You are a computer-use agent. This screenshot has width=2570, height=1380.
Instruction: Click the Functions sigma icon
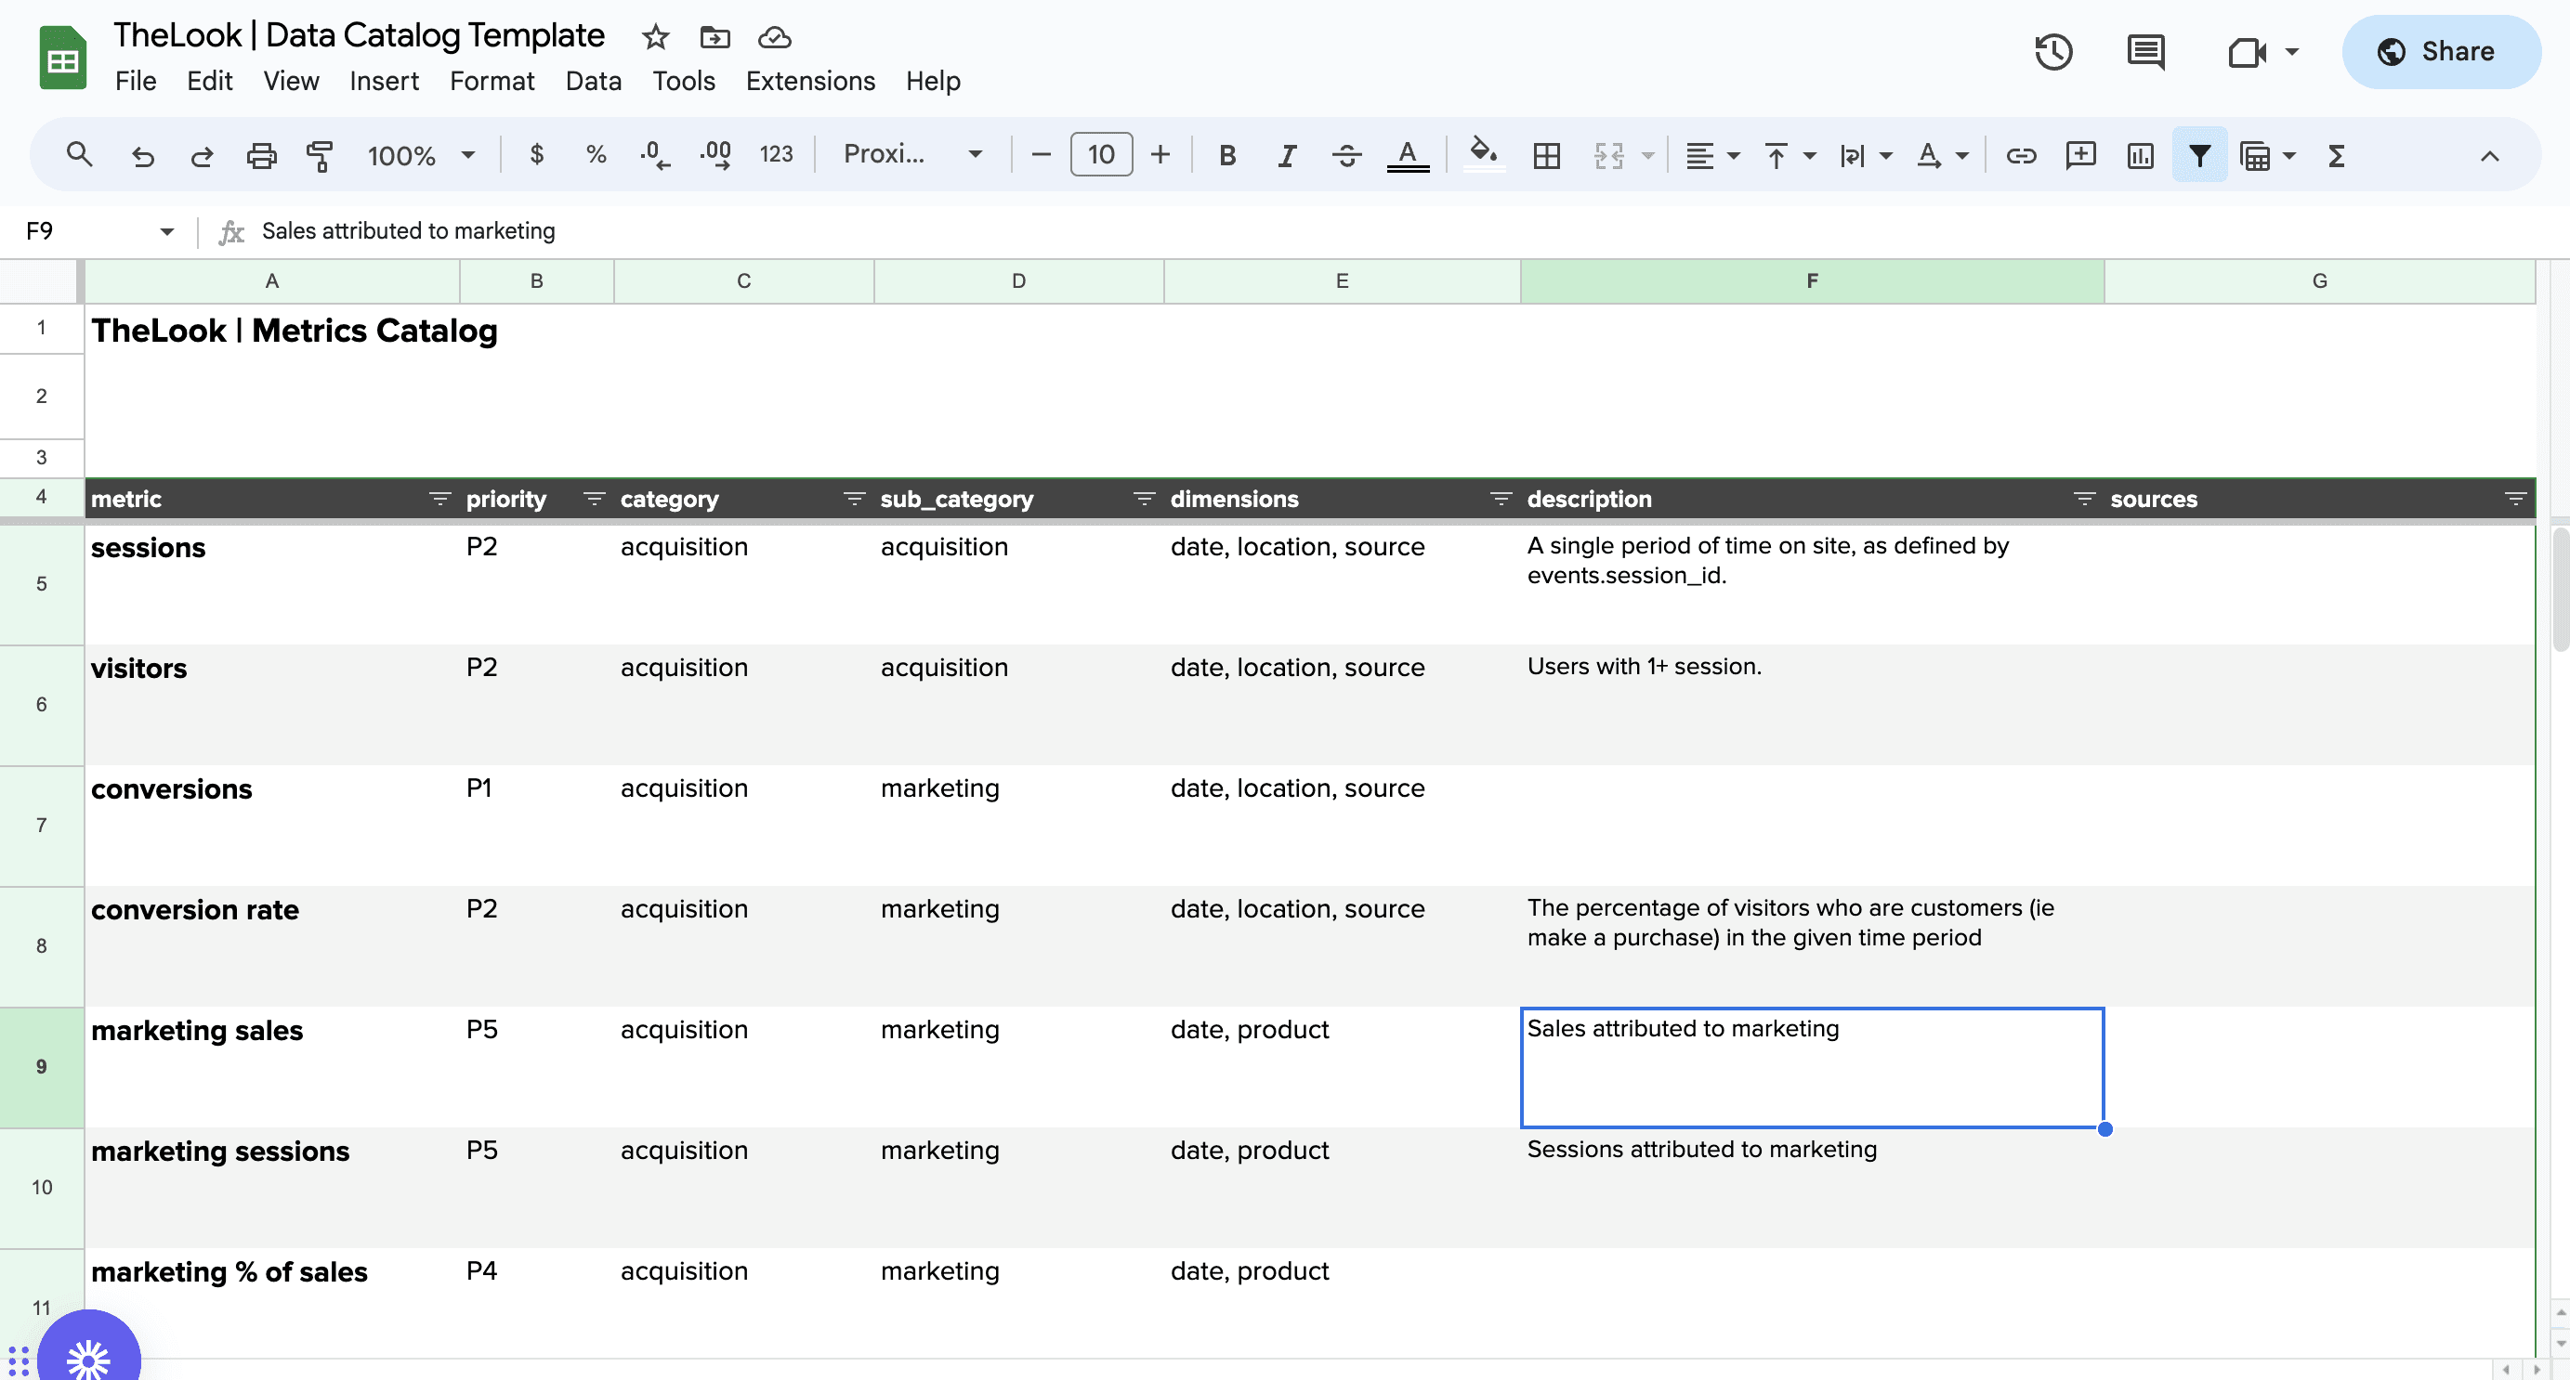point(2337,155)
